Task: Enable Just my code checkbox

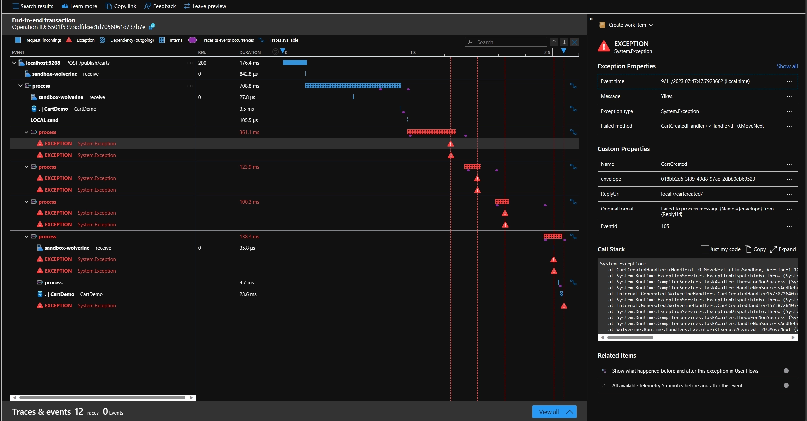Action: coord(705,249)
